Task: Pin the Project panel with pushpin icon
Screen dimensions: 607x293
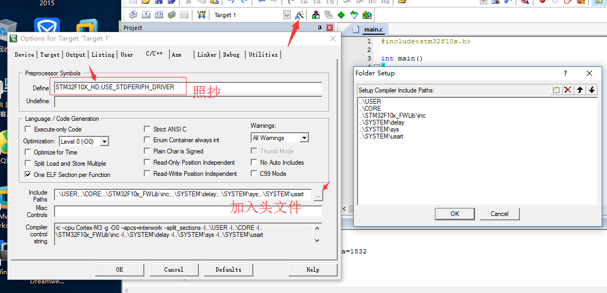Action: 320,27
